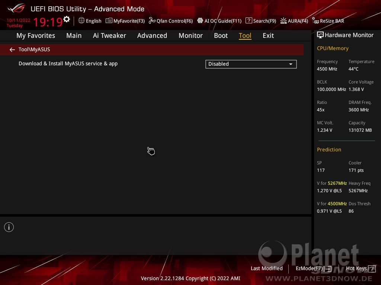This screenshot has height=285, width=381.
Task: Click the 1.234 V MC Volt value
Action: pyautogui.click(x=324, y=130)
